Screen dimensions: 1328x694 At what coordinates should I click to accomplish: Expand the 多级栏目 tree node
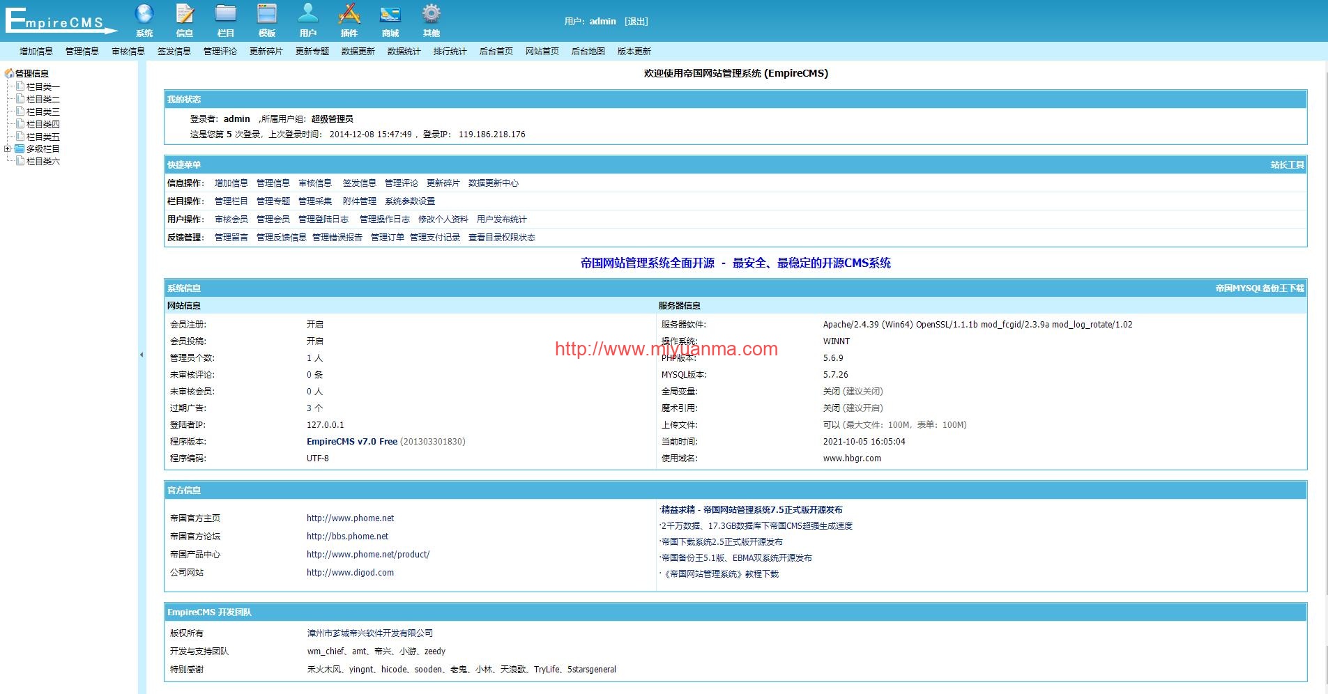pyautogui.click(x=8, y=148)
